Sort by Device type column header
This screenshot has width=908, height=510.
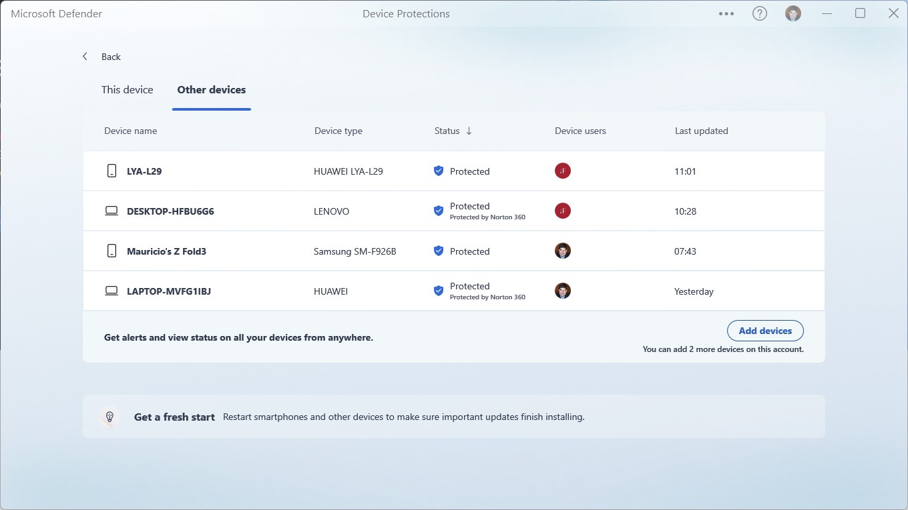[338, 131]
